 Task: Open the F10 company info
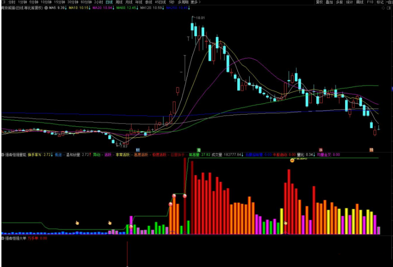pyautogui.click(x=370, y=2)
